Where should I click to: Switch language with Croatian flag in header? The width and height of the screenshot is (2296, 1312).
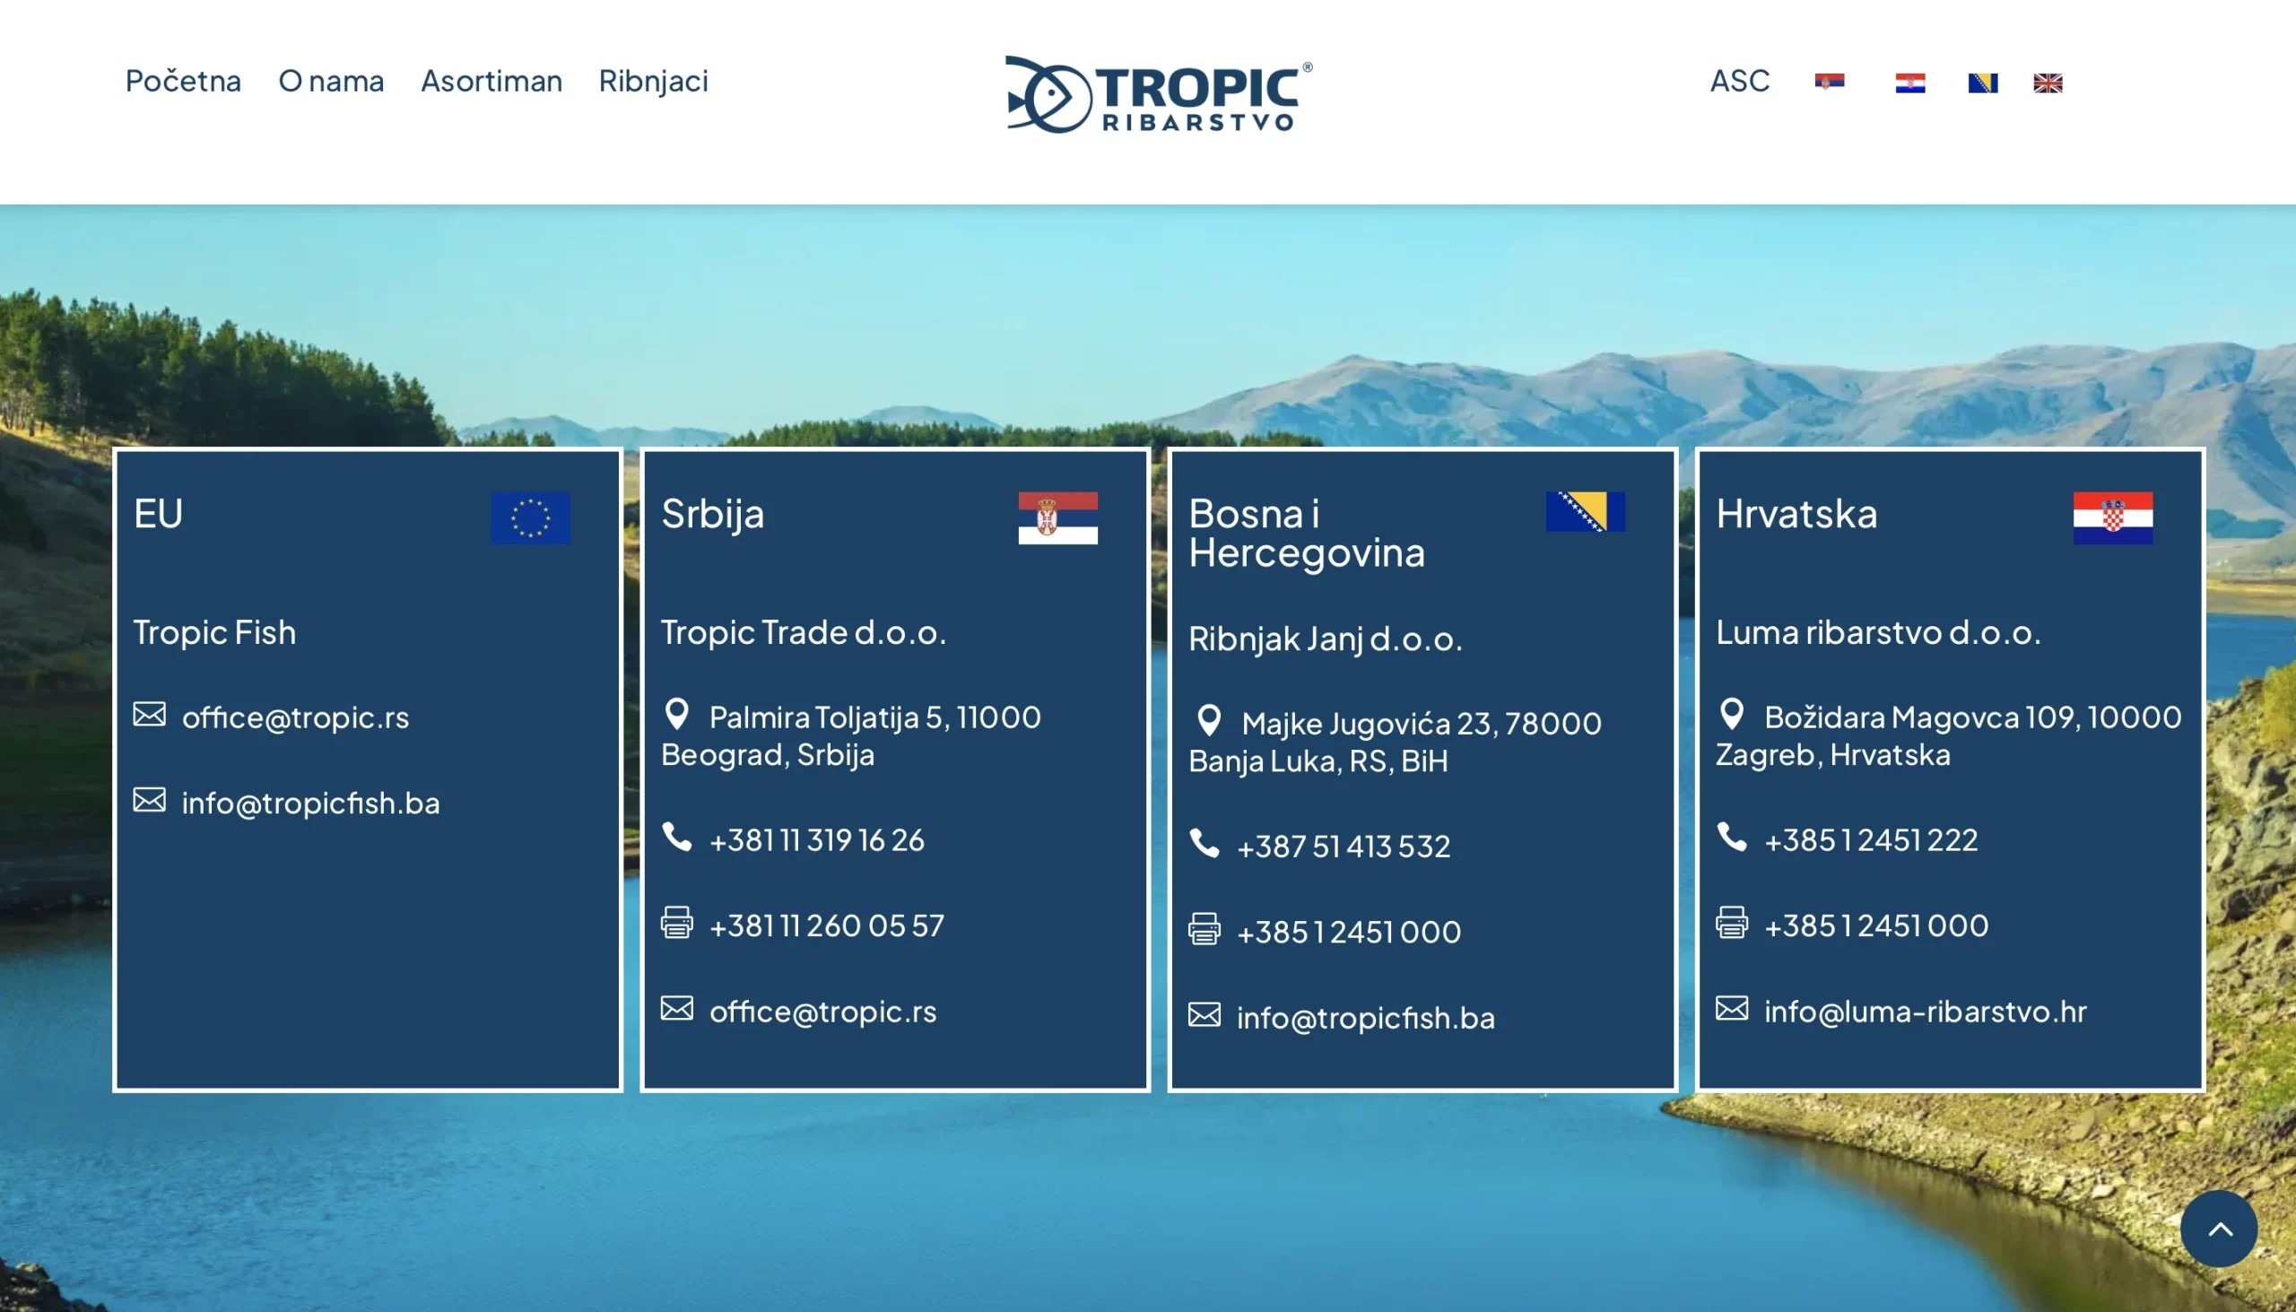point(1909,83)
